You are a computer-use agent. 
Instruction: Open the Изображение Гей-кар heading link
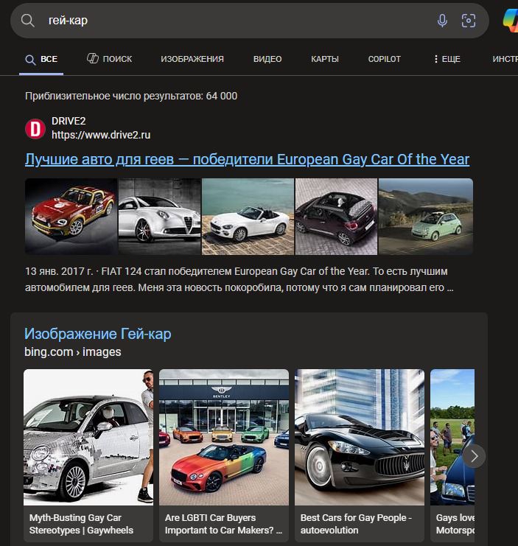point(98,334)
